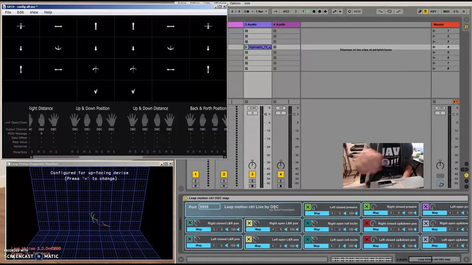
Task: Launch Master scene 1
Action: point(434,31)
